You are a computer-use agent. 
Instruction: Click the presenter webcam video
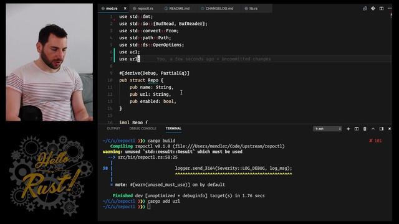(49, 62)
